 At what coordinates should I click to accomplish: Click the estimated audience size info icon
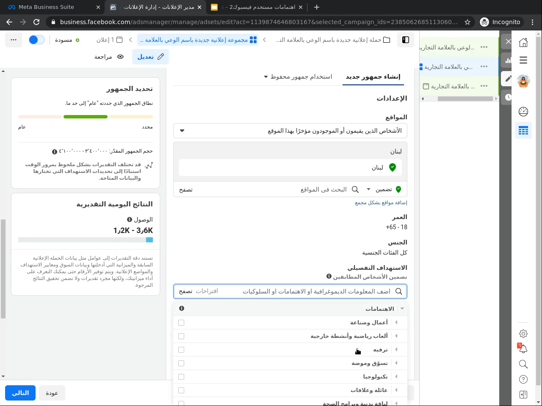point(55,151)
